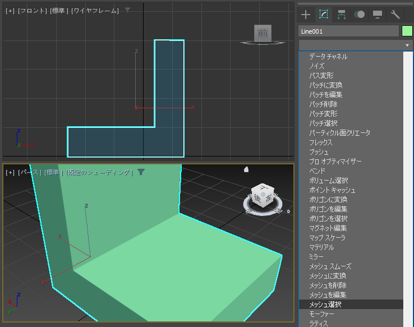Open the [フロント] view label menu

(x=32, y=11)
